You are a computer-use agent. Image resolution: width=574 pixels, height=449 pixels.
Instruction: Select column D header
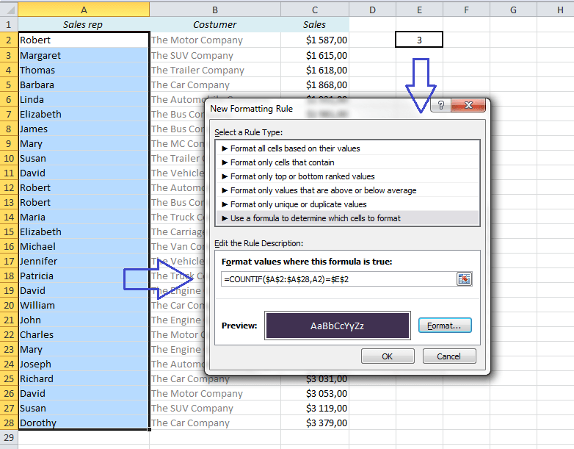(372, 10)
